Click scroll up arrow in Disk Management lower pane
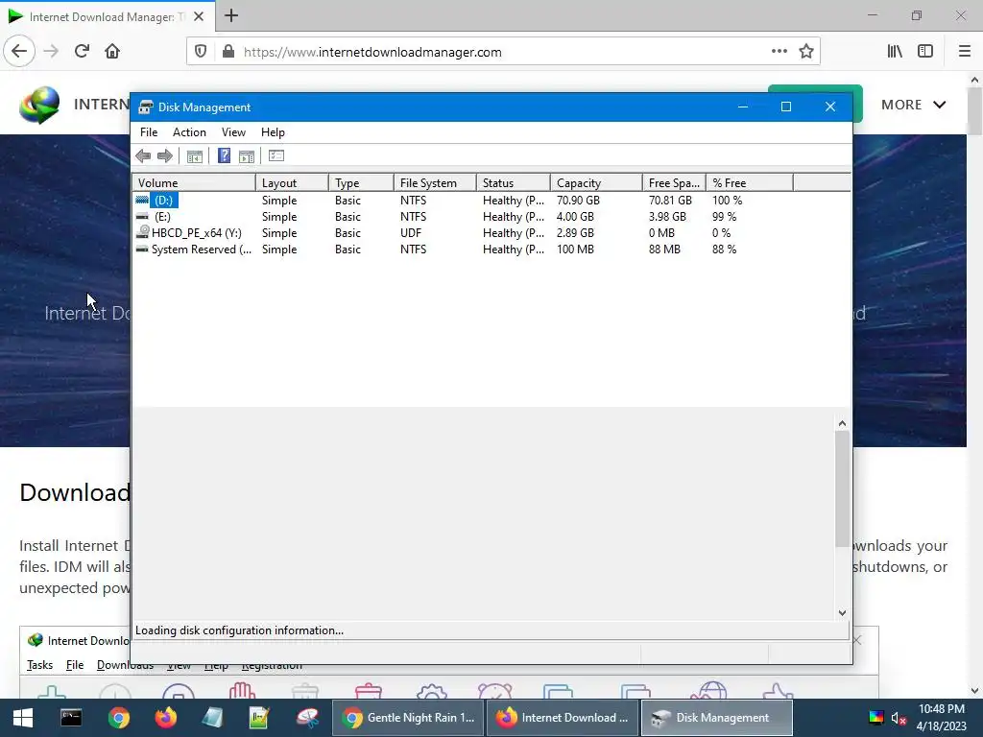This screenshot has height=737, width=983. [x=842, y=423]
